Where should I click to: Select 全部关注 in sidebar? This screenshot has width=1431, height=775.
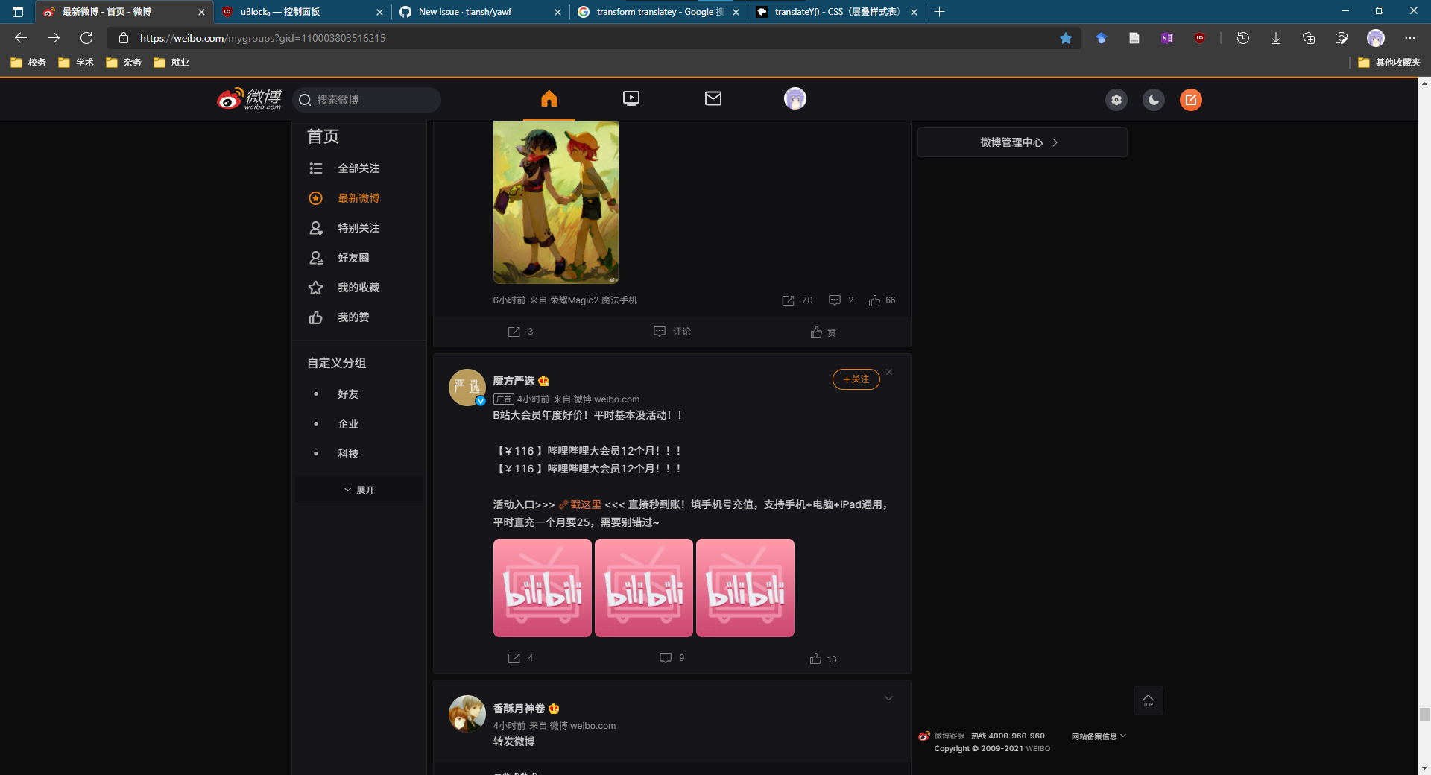coord(359,168)
